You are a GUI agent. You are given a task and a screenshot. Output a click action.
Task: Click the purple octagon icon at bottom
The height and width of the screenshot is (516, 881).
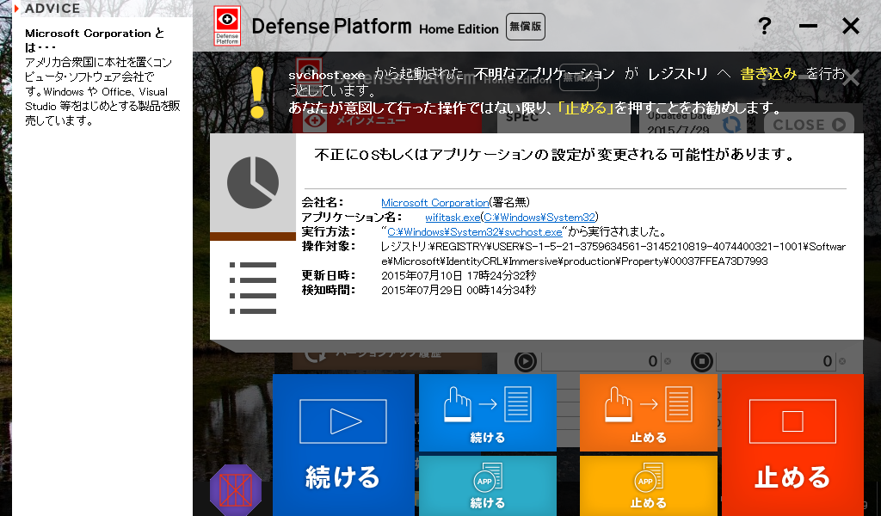(236, 490)
